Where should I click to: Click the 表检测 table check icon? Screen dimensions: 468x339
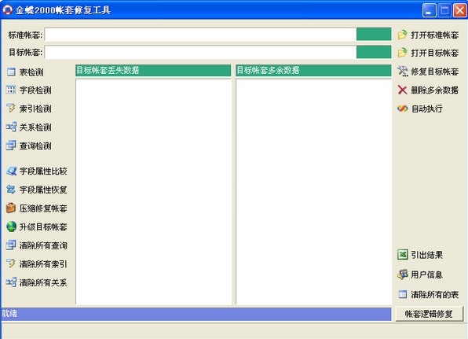(x=11, y=72)
